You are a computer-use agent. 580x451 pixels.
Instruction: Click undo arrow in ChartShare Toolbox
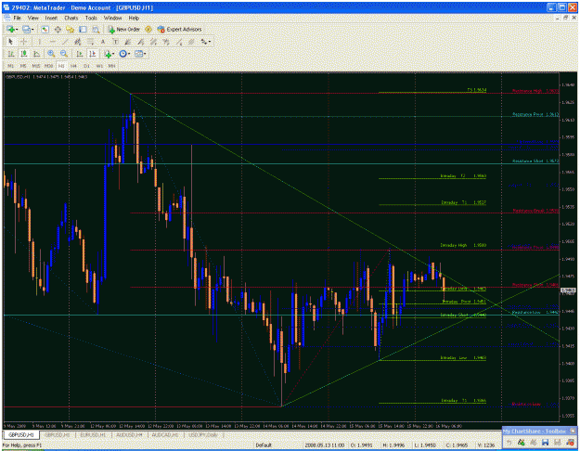509,442
